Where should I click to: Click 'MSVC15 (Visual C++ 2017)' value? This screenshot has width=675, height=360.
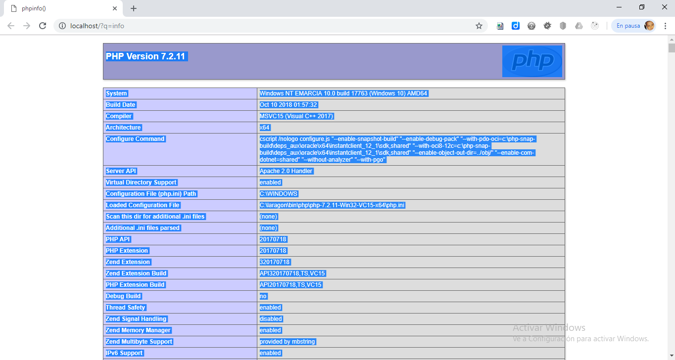point(297,116)
